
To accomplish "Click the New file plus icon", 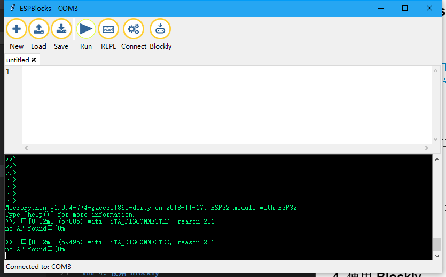I will pos(17,29).
